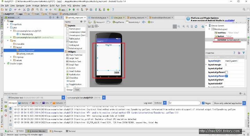Toggle the unchecked layout:alignParent checkbox
Screen dimensions: 250x136
[226, 72]
